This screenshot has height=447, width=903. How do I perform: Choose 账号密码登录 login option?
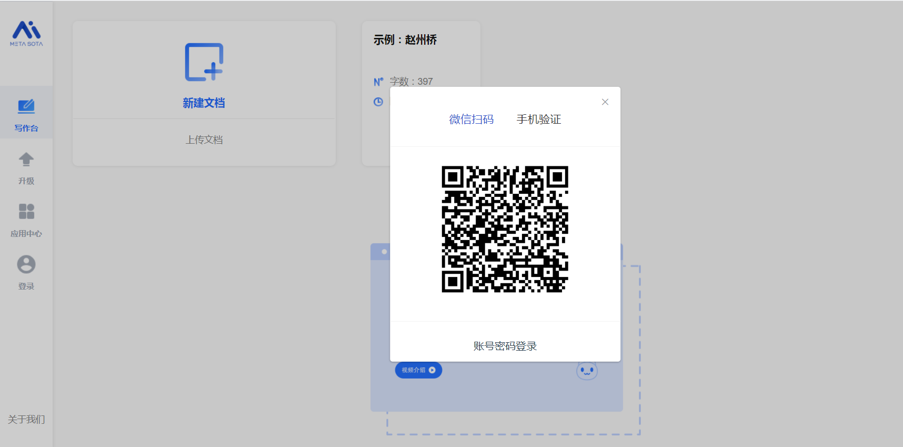click(x=505, y=346)
